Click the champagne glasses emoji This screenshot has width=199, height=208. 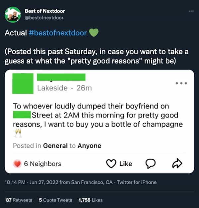pos(18,133)
